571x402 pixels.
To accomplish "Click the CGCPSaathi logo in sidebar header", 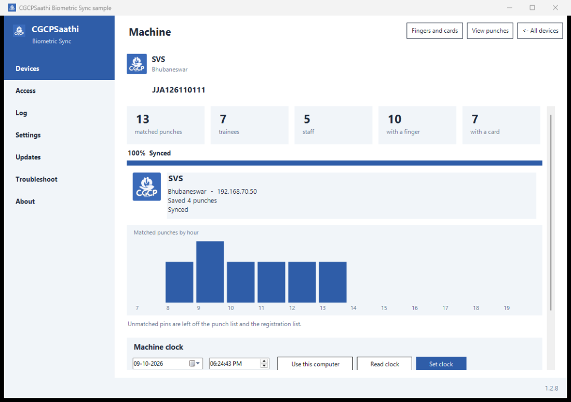I will click(19, 31).
